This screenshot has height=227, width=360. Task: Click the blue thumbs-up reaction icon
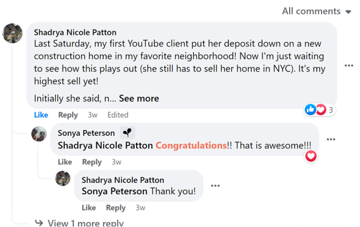tap(310, 109)
